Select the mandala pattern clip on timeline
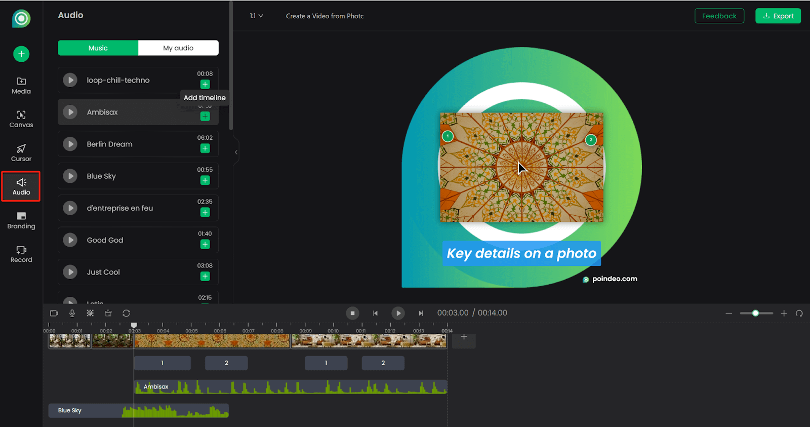This screenshot has height=427, width=810. pos(212,341)
